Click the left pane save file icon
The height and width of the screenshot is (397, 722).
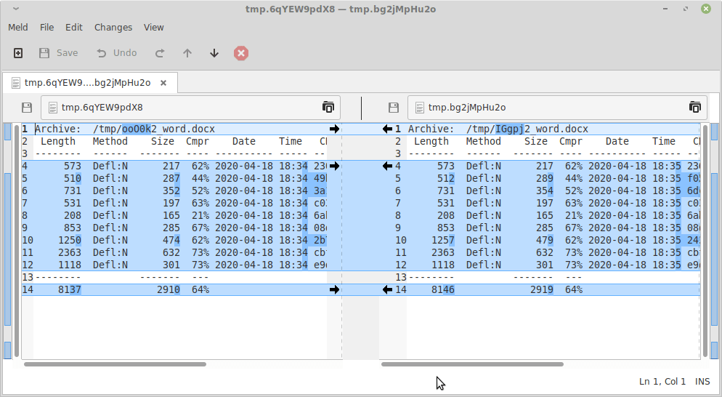27,108
